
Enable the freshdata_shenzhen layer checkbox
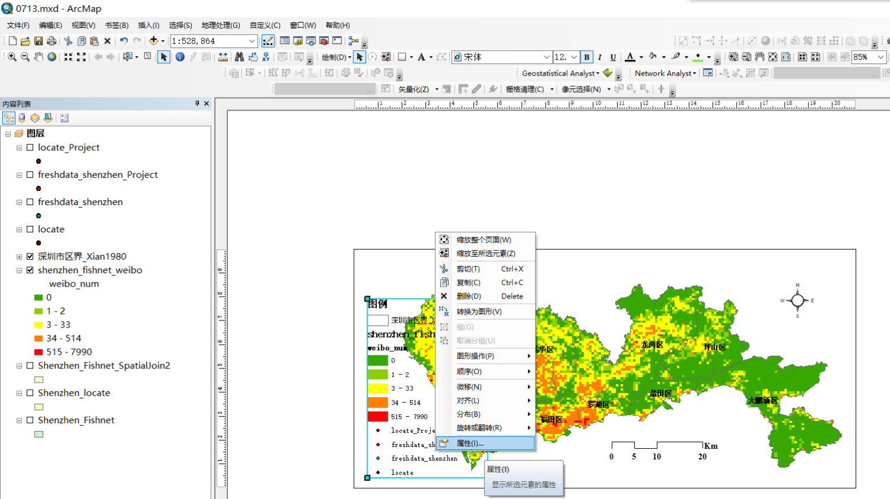30,202
